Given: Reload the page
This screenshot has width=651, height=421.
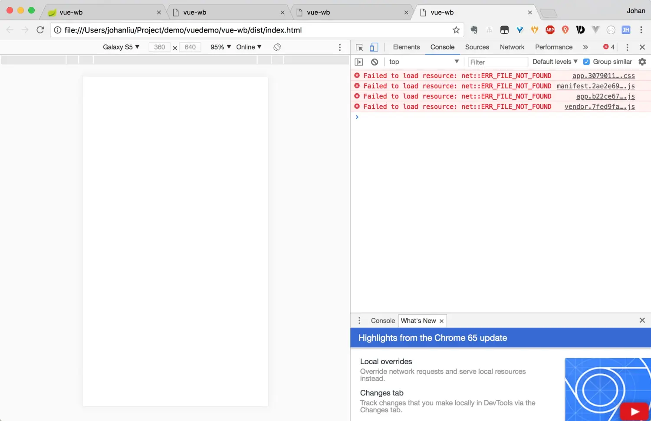Looking at the screenshot, I should point(40,30).
